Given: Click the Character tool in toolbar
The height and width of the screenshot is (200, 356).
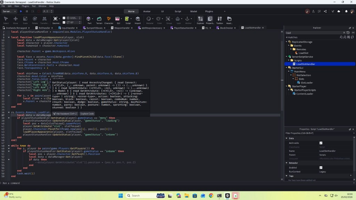Looking at the screenshot, I should (x=109, y=19).
